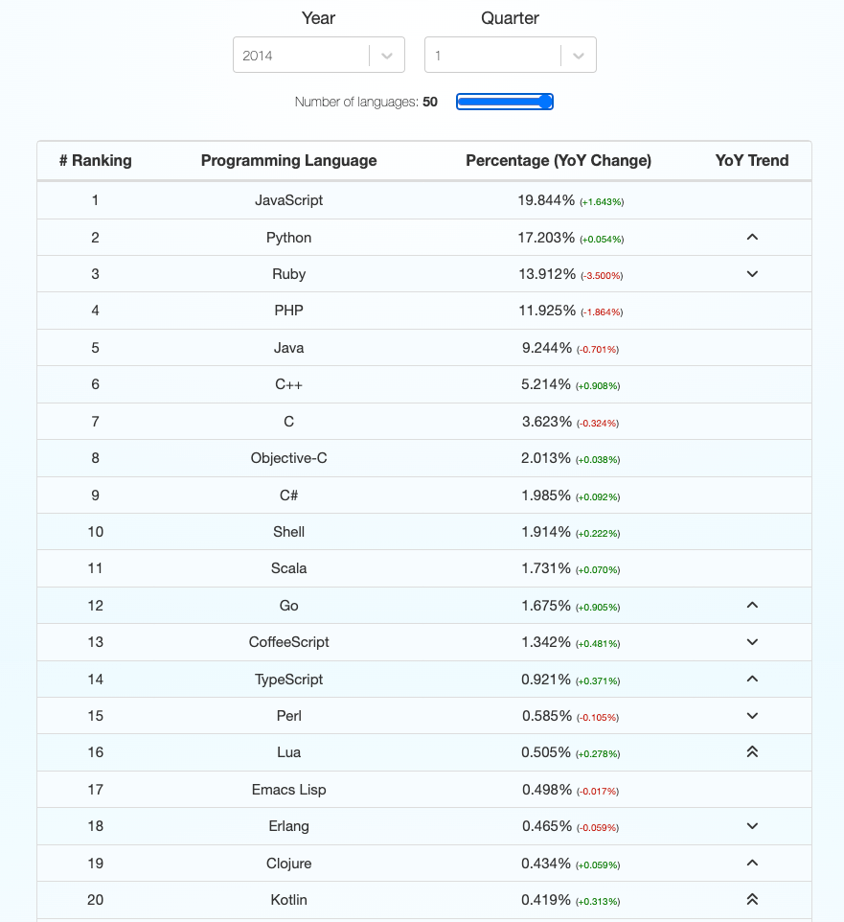Click Ruby's downward trend arrow
This screenshot has width=844, height=922.
(x=752, y=274)
